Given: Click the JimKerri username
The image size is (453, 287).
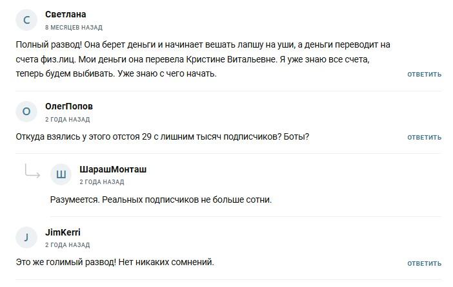Looking at the screenshot, I should pyautogui.click(x=63, y=232).
